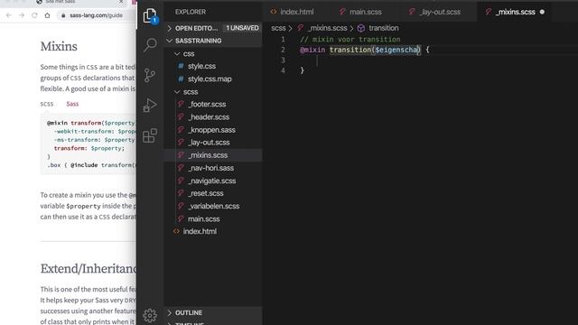
Task: Open the Run and Debug view
Action: coord(150,106)
